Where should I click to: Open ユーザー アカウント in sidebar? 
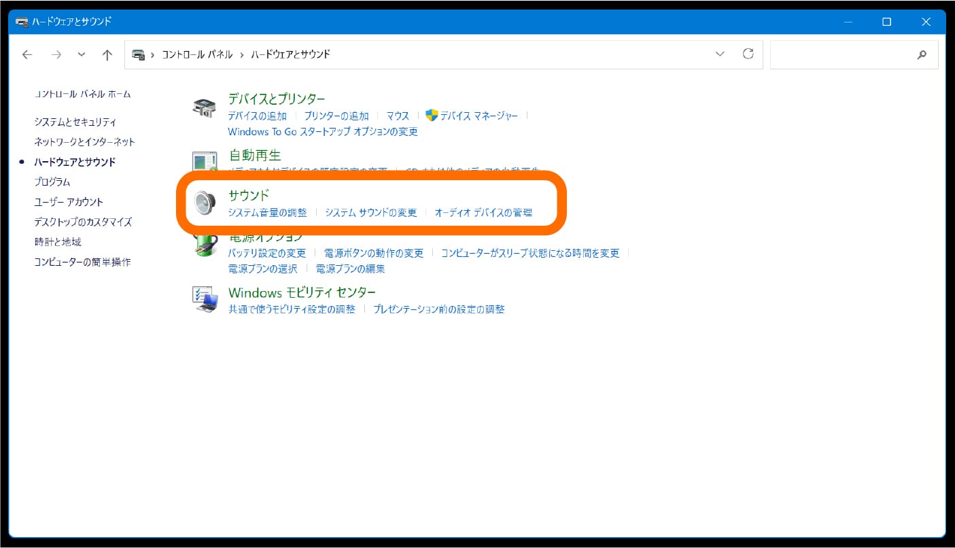(69, 202)
